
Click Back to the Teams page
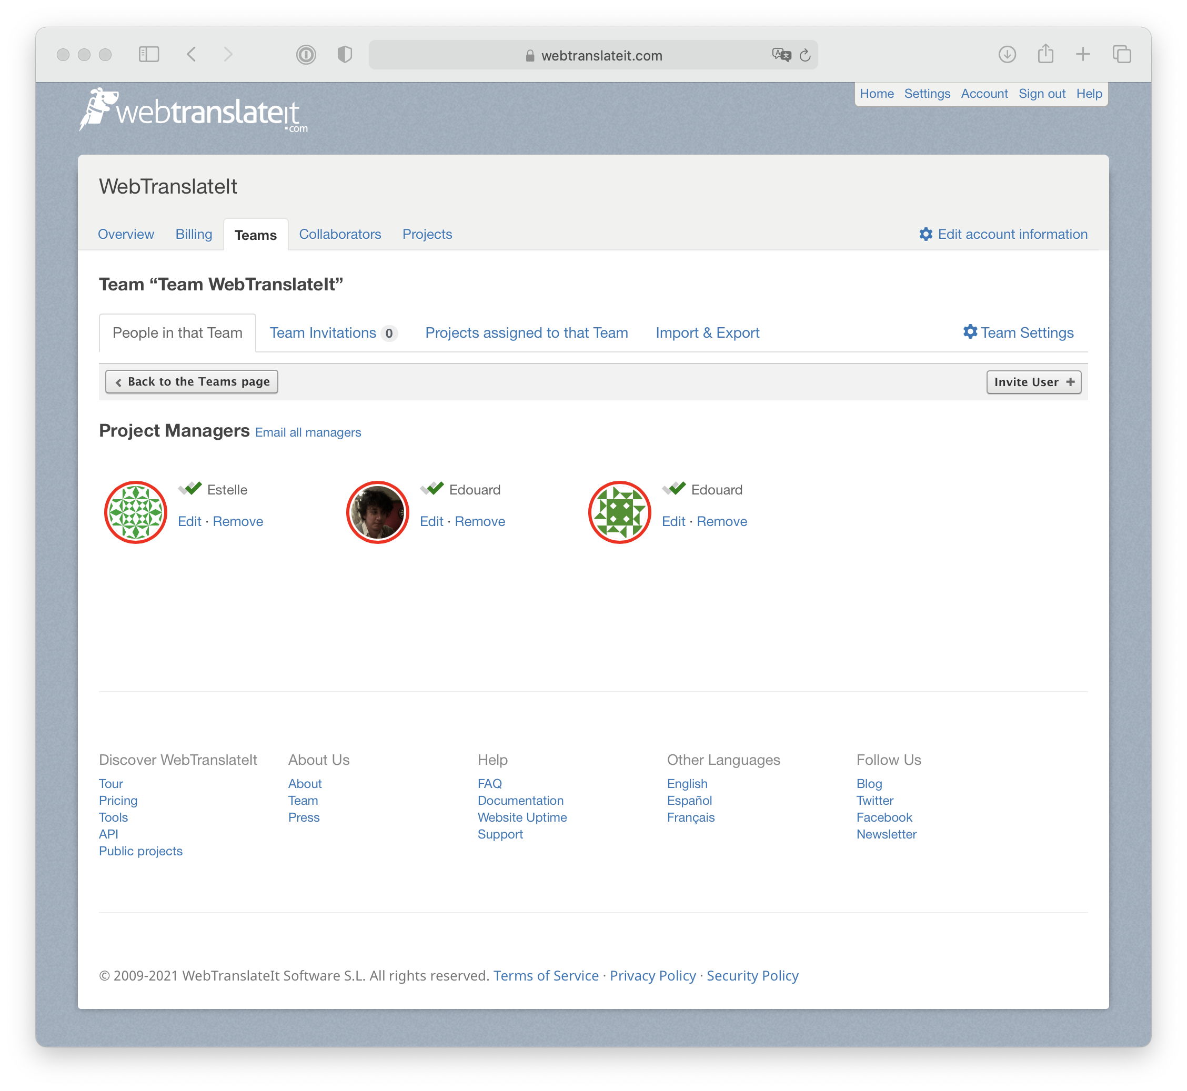point(193,381)
